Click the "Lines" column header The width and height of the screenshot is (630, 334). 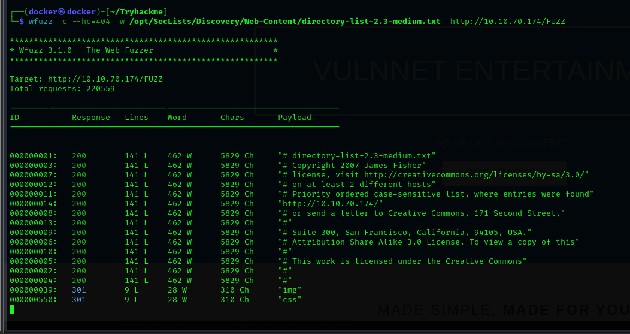(x=137, y=118)
